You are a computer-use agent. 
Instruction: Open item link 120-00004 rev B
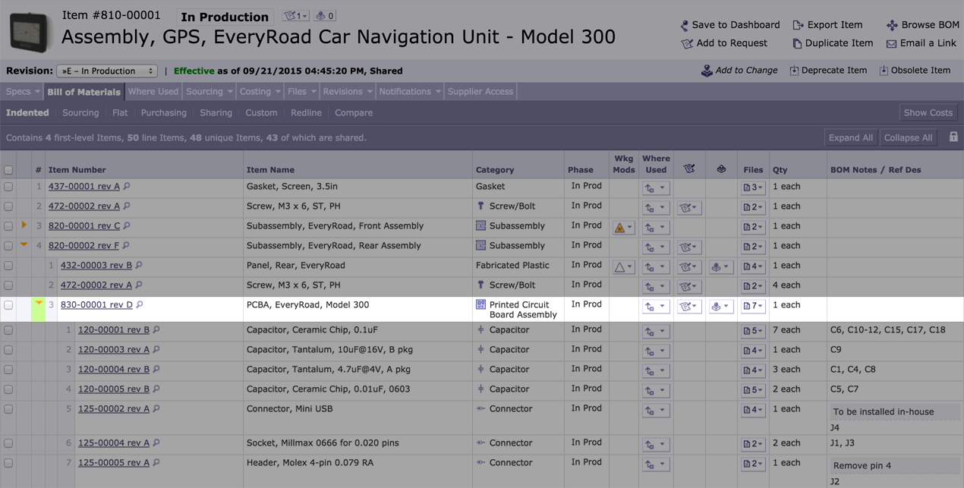click(x=114, y=370)
